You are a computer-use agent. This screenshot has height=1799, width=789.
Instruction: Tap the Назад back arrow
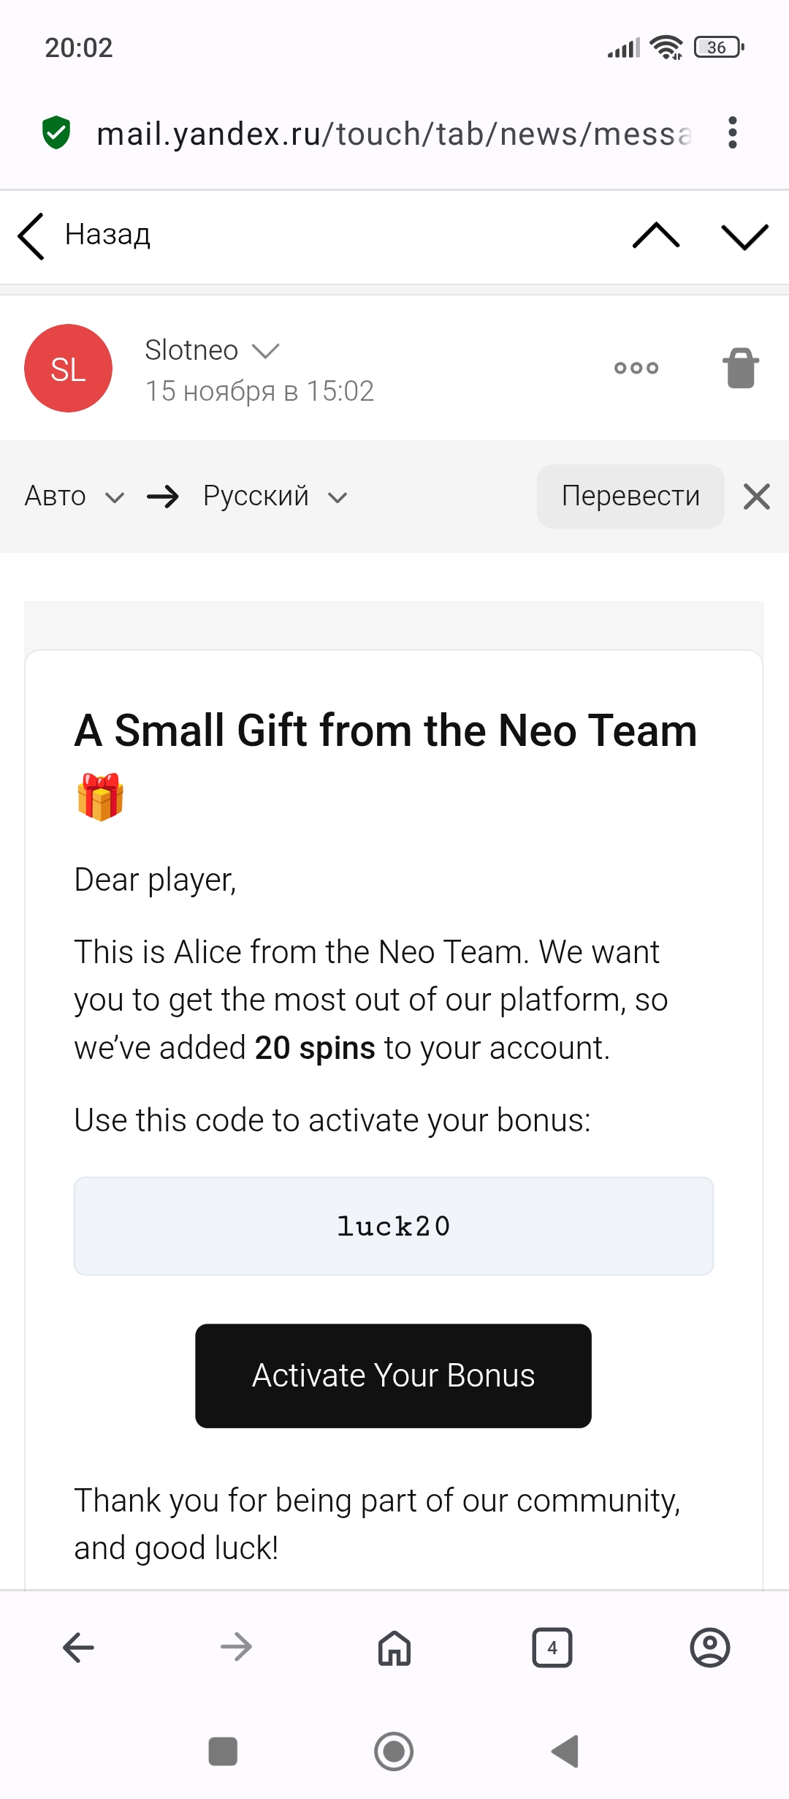click(x=32, y=236)
